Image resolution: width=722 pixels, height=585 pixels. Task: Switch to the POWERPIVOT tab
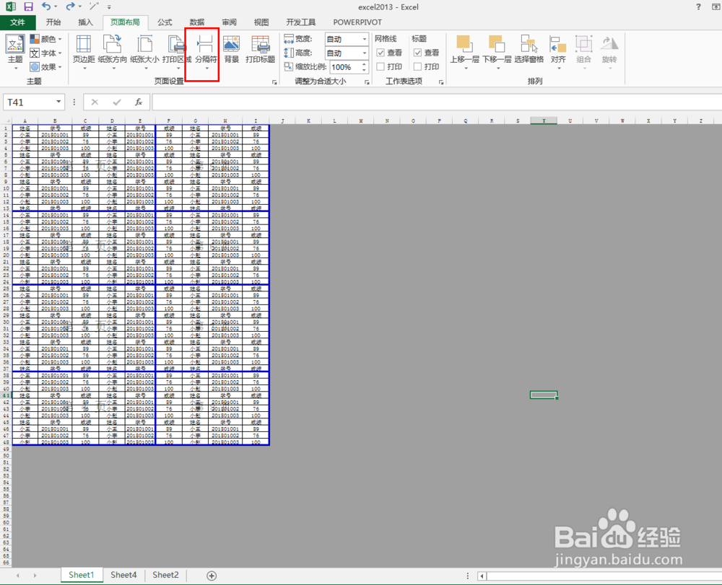tap(357, 22)
